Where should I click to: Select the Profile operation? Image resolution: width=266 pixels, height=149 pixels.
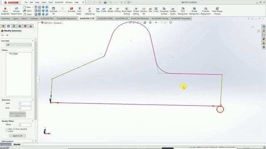[x=103, y=10]
